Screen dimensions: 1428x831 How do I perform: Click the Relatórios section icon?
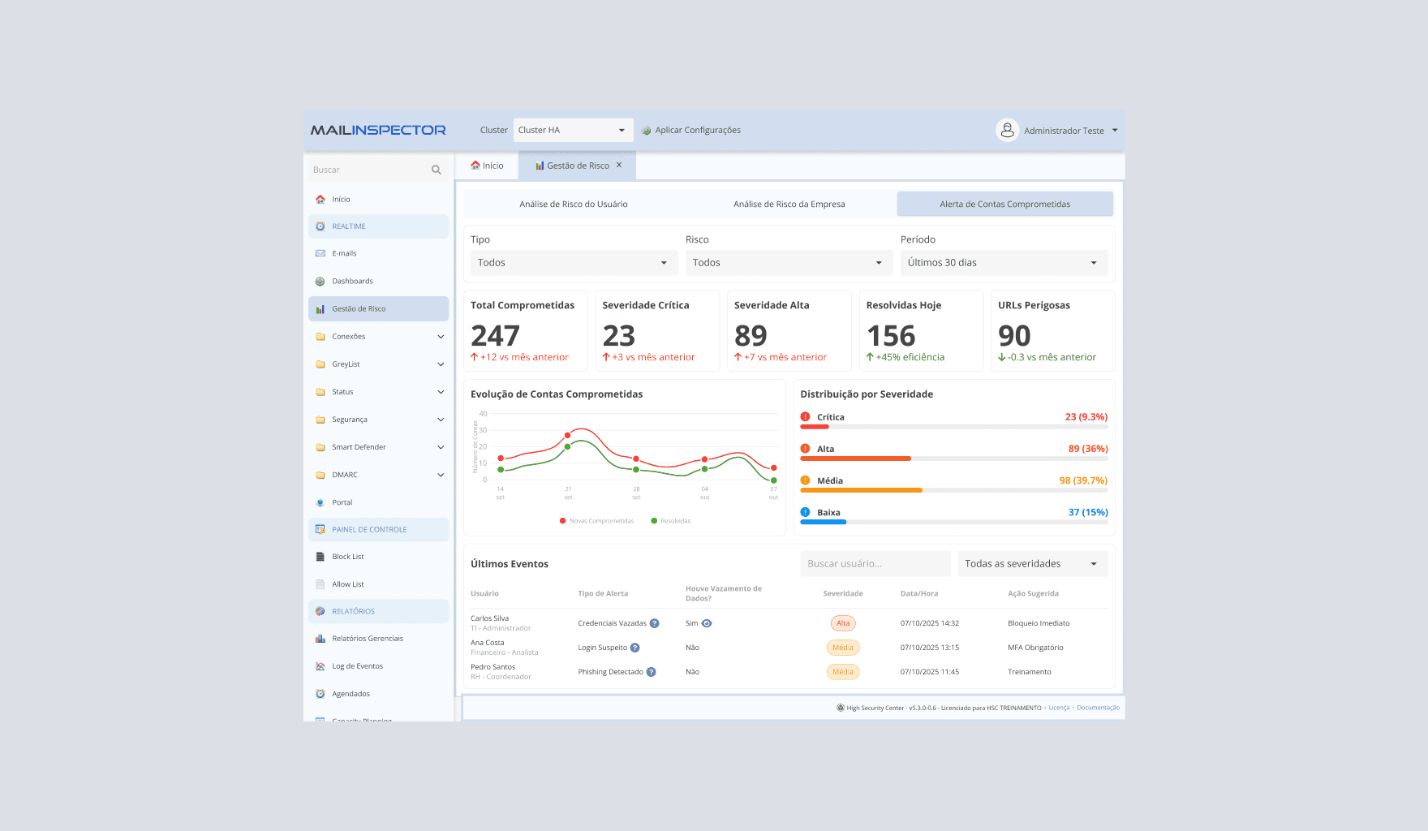[x=320, y=612]
